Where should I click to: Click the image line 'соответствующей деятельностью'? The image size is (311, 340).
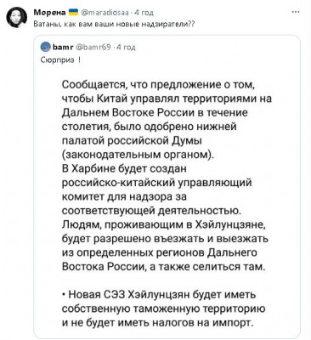[x=150, y=211]
